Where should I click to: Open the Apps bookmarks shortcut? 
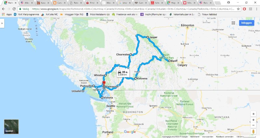click(x=7, y=14)
